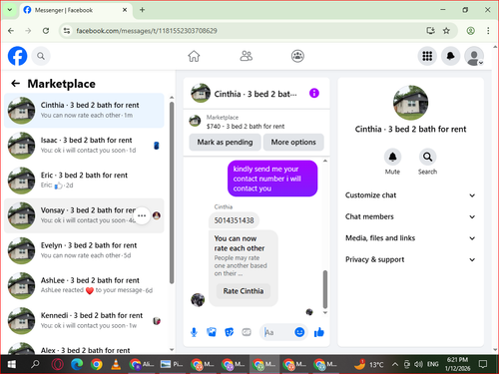Open Facebook notifications bell
499x374 pixels.
(450, 56)
